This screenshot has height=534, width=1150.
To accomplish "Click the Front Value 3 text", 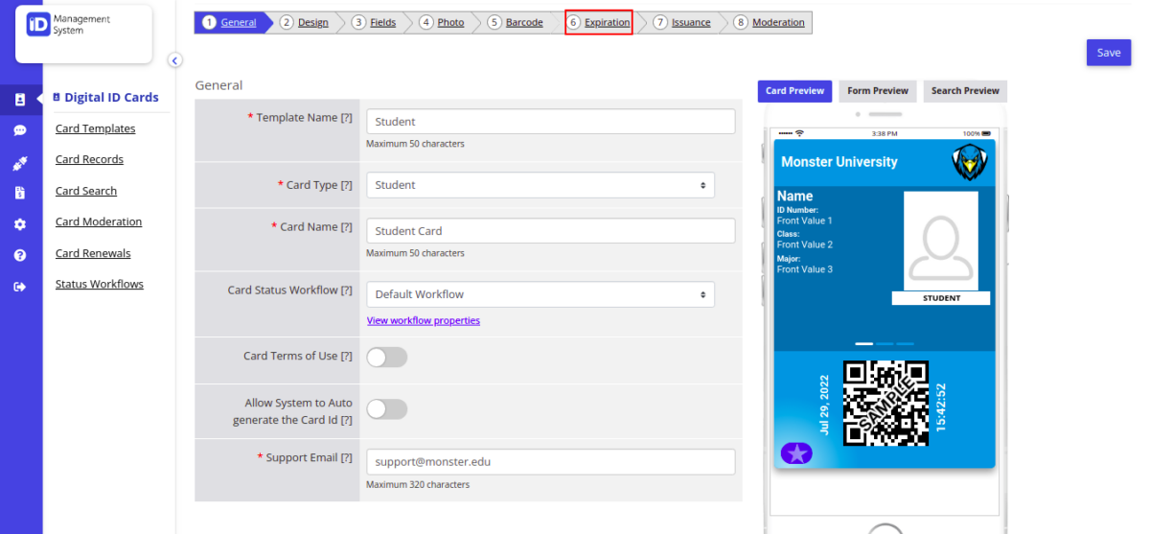I will pyautogui.click(x=805, y=269).
